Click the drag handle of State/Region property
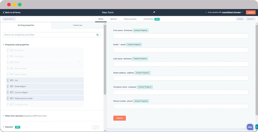 click(x=8, y=86)
